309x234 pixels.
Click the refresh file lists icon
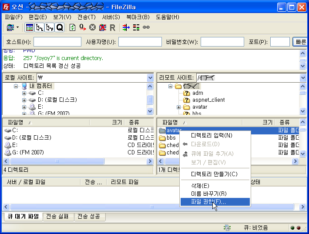73,27
